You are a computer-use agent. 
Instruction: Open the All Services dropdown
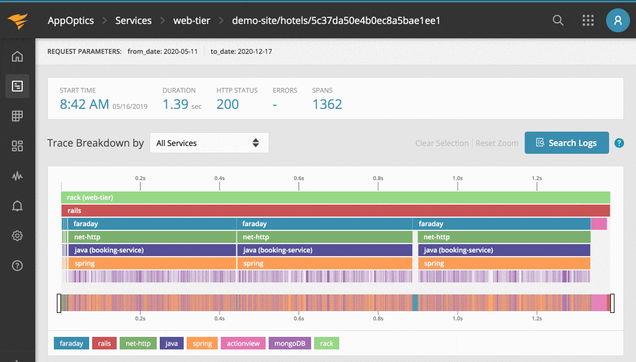point(209,143)
